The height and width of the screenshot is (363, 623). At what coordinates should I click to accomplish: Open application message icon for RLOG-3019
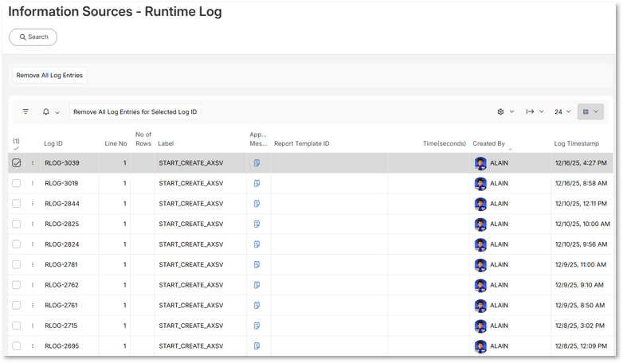pos(257,183)
